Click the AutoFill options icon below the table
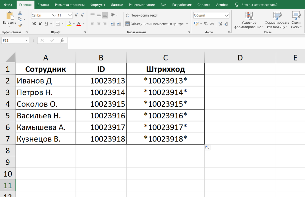The image size is (305, 197). click(x=207, y=148)
